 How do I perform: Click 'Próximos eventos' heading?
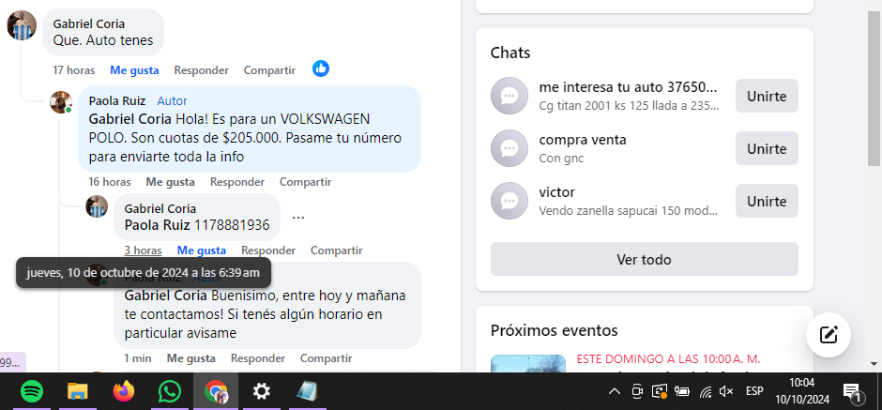tap(554, 330)
